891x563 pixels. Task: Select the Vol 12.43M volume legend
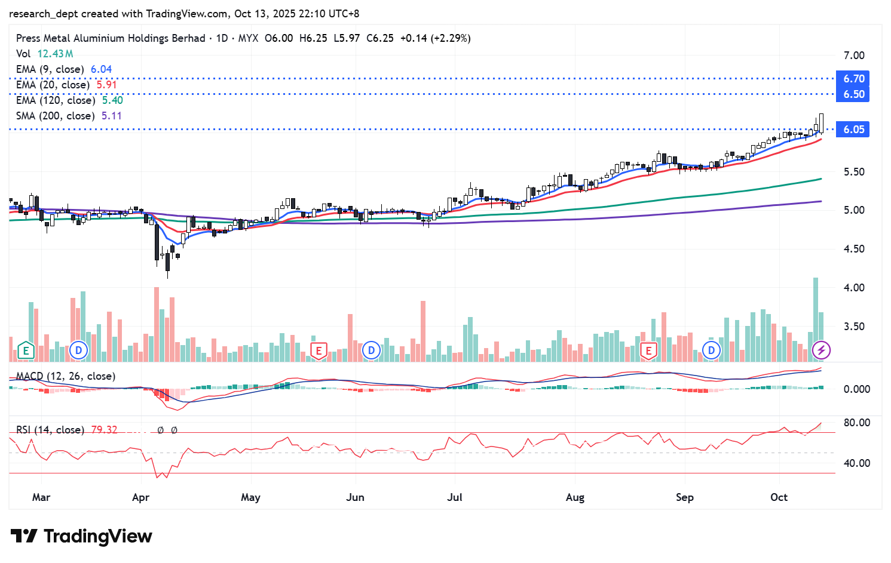pyautogui.click(x=45, y=54)
